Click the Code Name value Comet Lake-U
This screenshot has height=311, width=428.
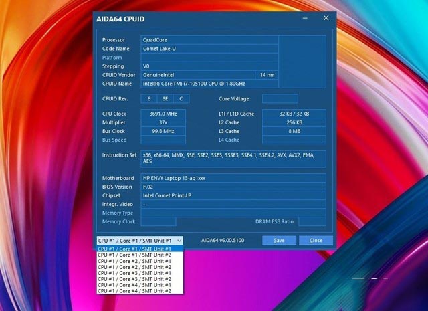click(209, 49)
